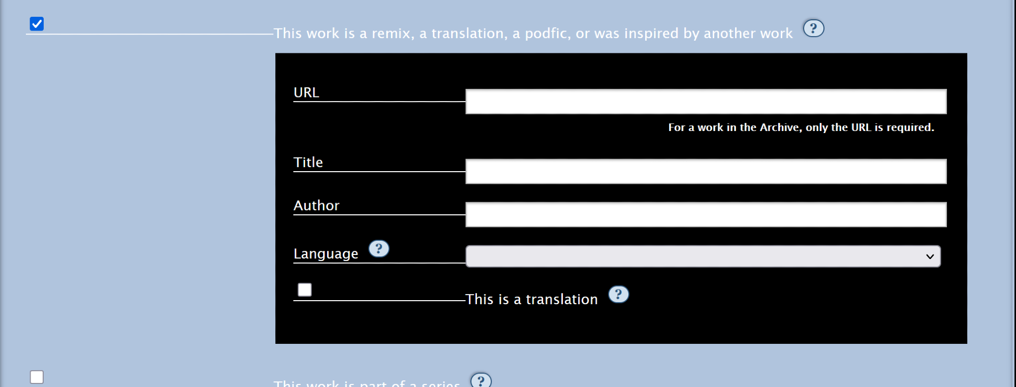
Task: Click the Language field label
Action: [x=326, y=253]
